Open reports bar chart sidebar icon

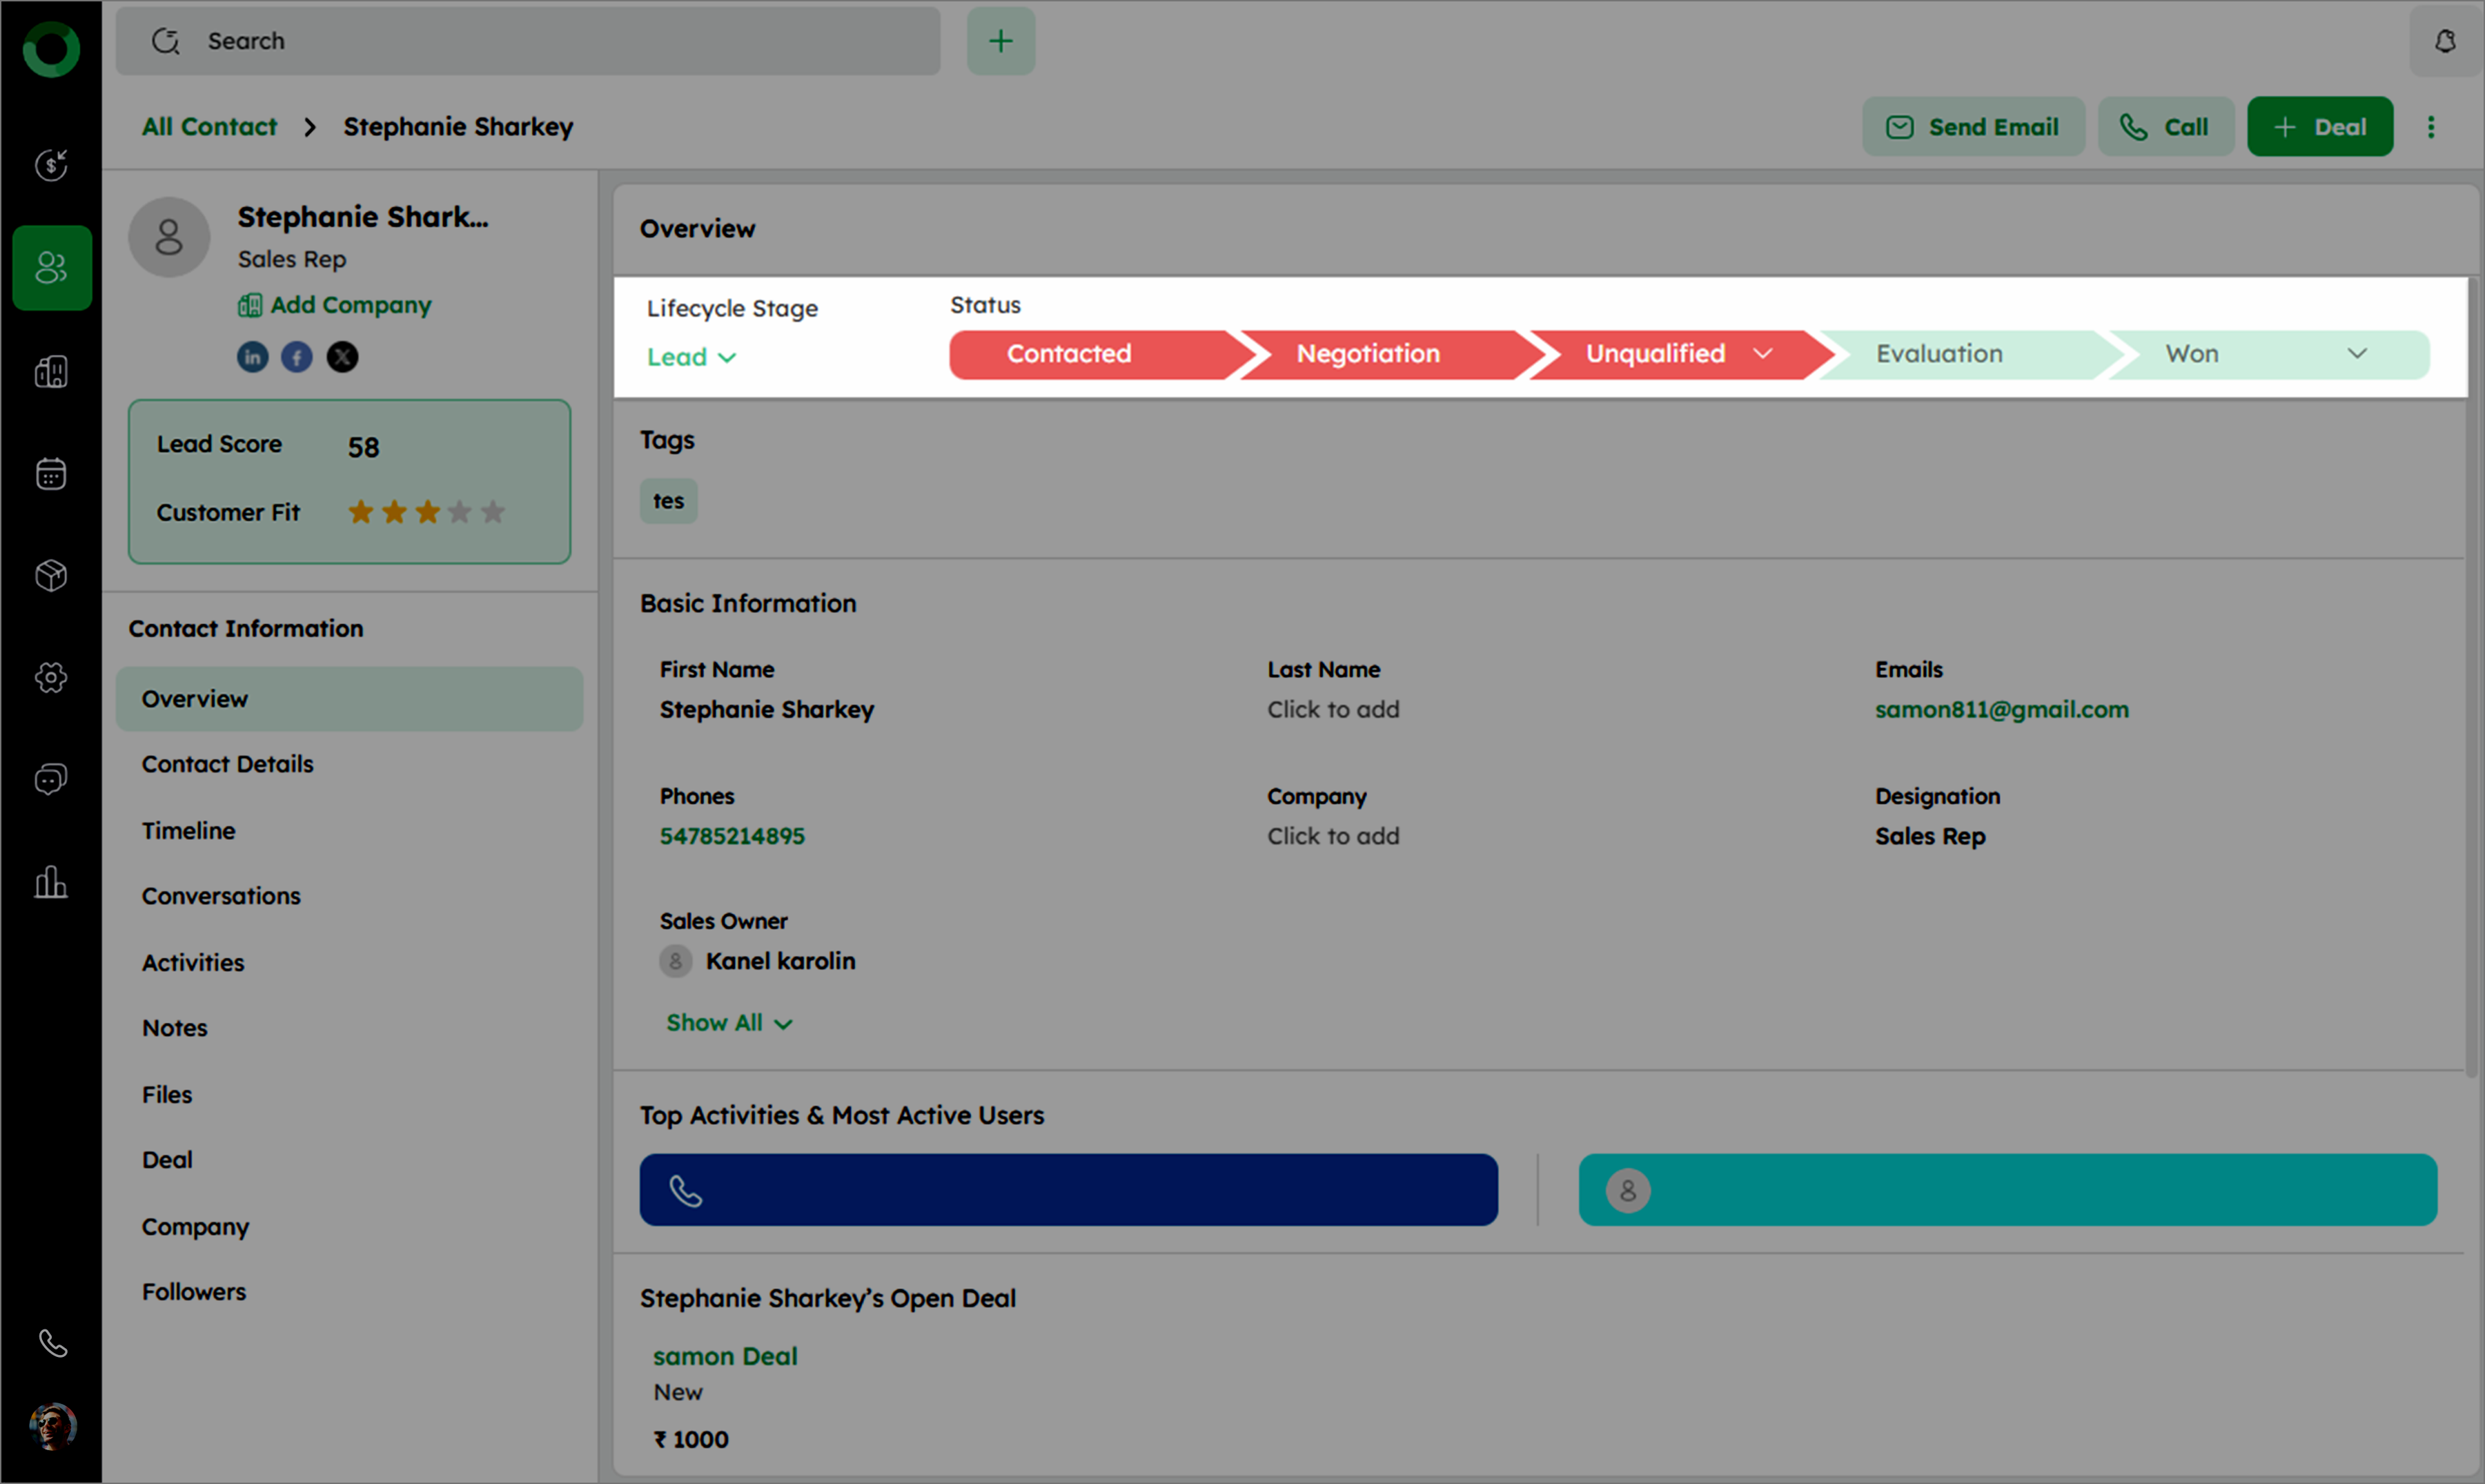[51, 882]
